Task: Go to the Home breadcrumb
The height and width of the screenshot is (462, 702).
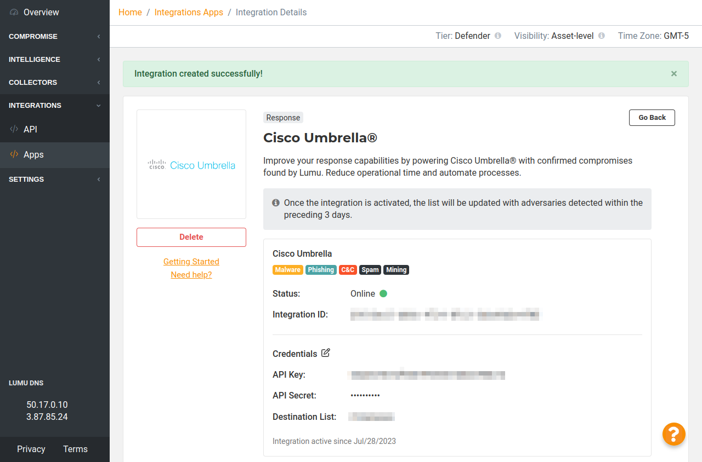Action: (x=130, y=12)
